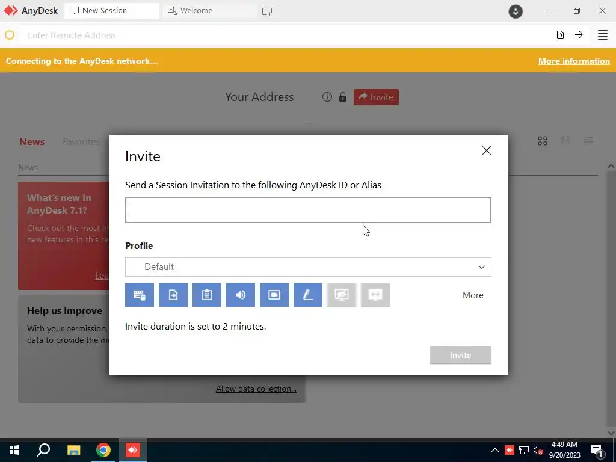Show hidden system tray icons

[x=495, y=450]
